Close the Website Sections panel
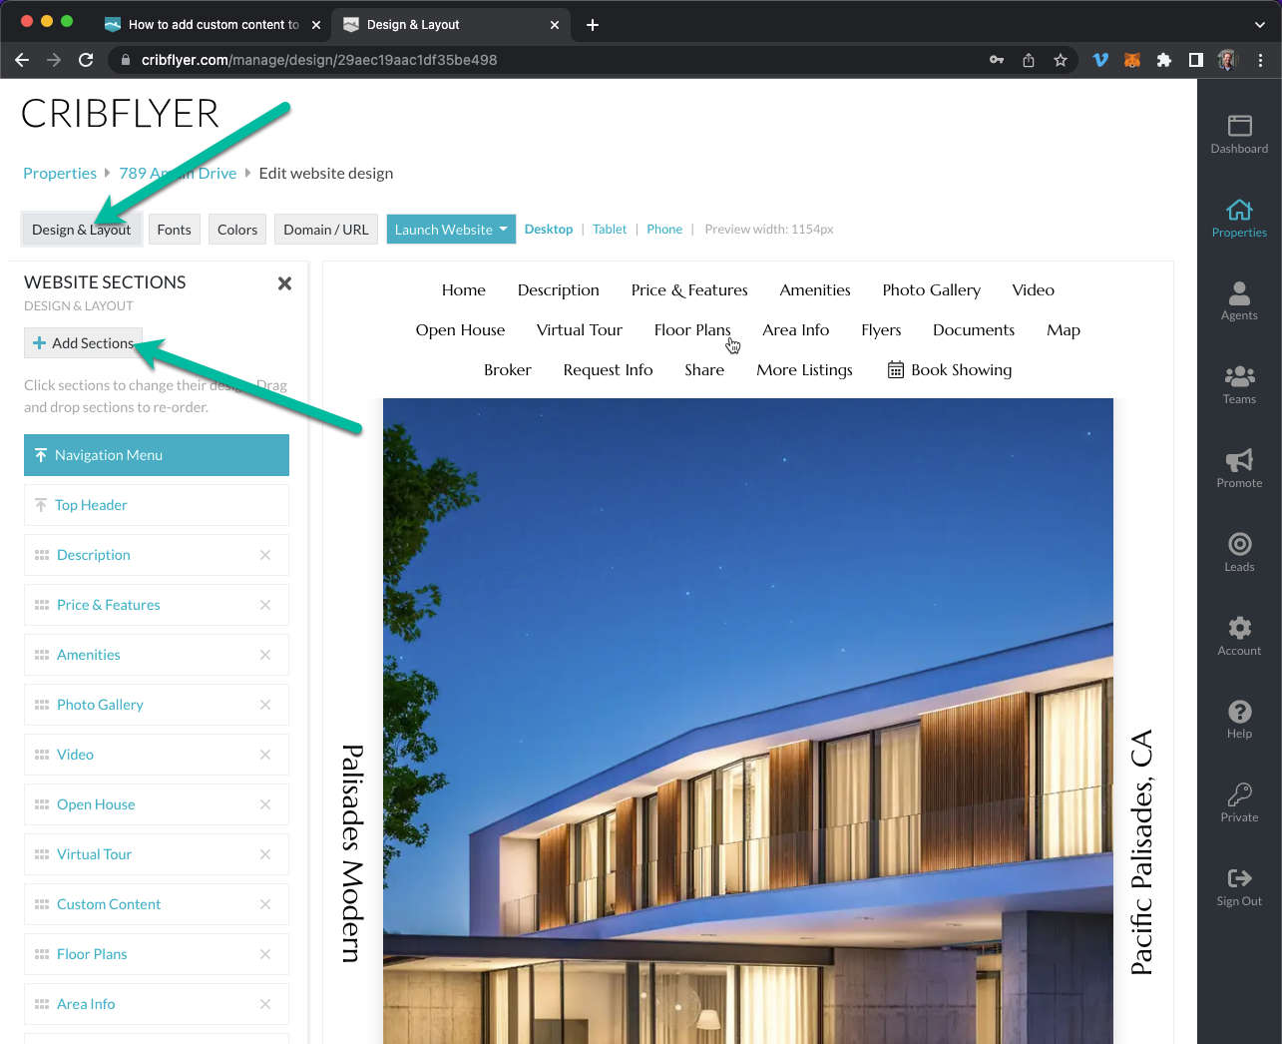The height and width of the screenshot is (1044, 1282). [284, 283]
